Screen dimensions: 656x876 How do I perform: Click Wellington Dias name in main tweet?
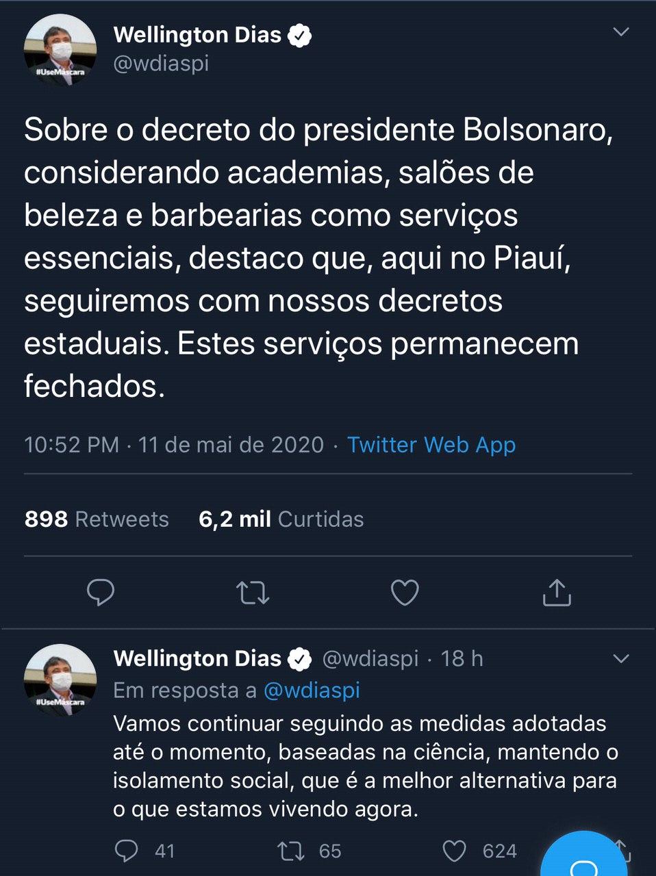(x=197, y=35)
